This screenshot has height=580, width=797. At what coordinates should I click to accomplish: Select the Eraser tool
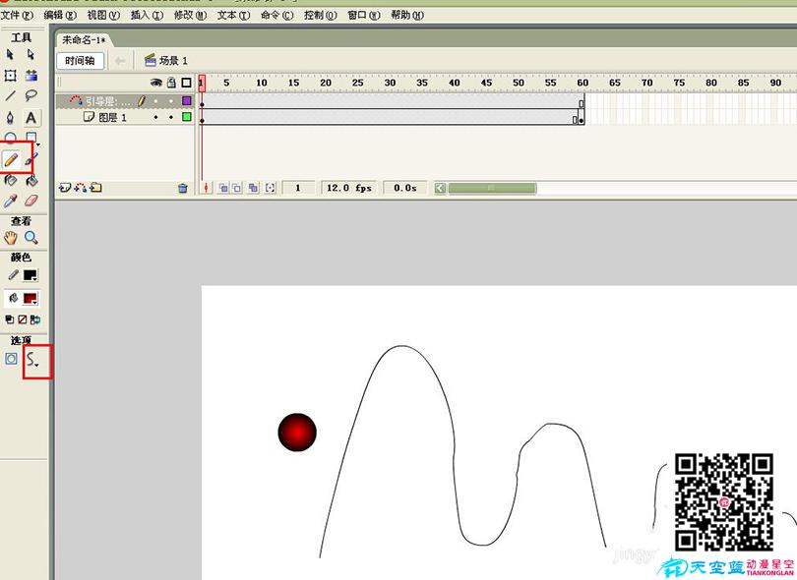click(x=31, y=202)
